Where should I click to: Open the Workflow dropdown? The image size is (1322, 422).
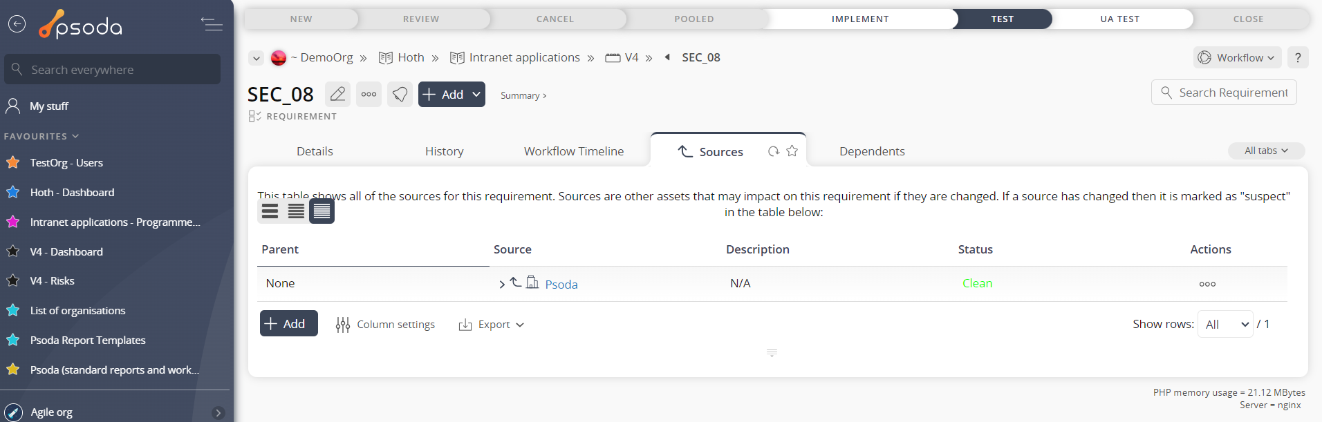click(1237, 57)
